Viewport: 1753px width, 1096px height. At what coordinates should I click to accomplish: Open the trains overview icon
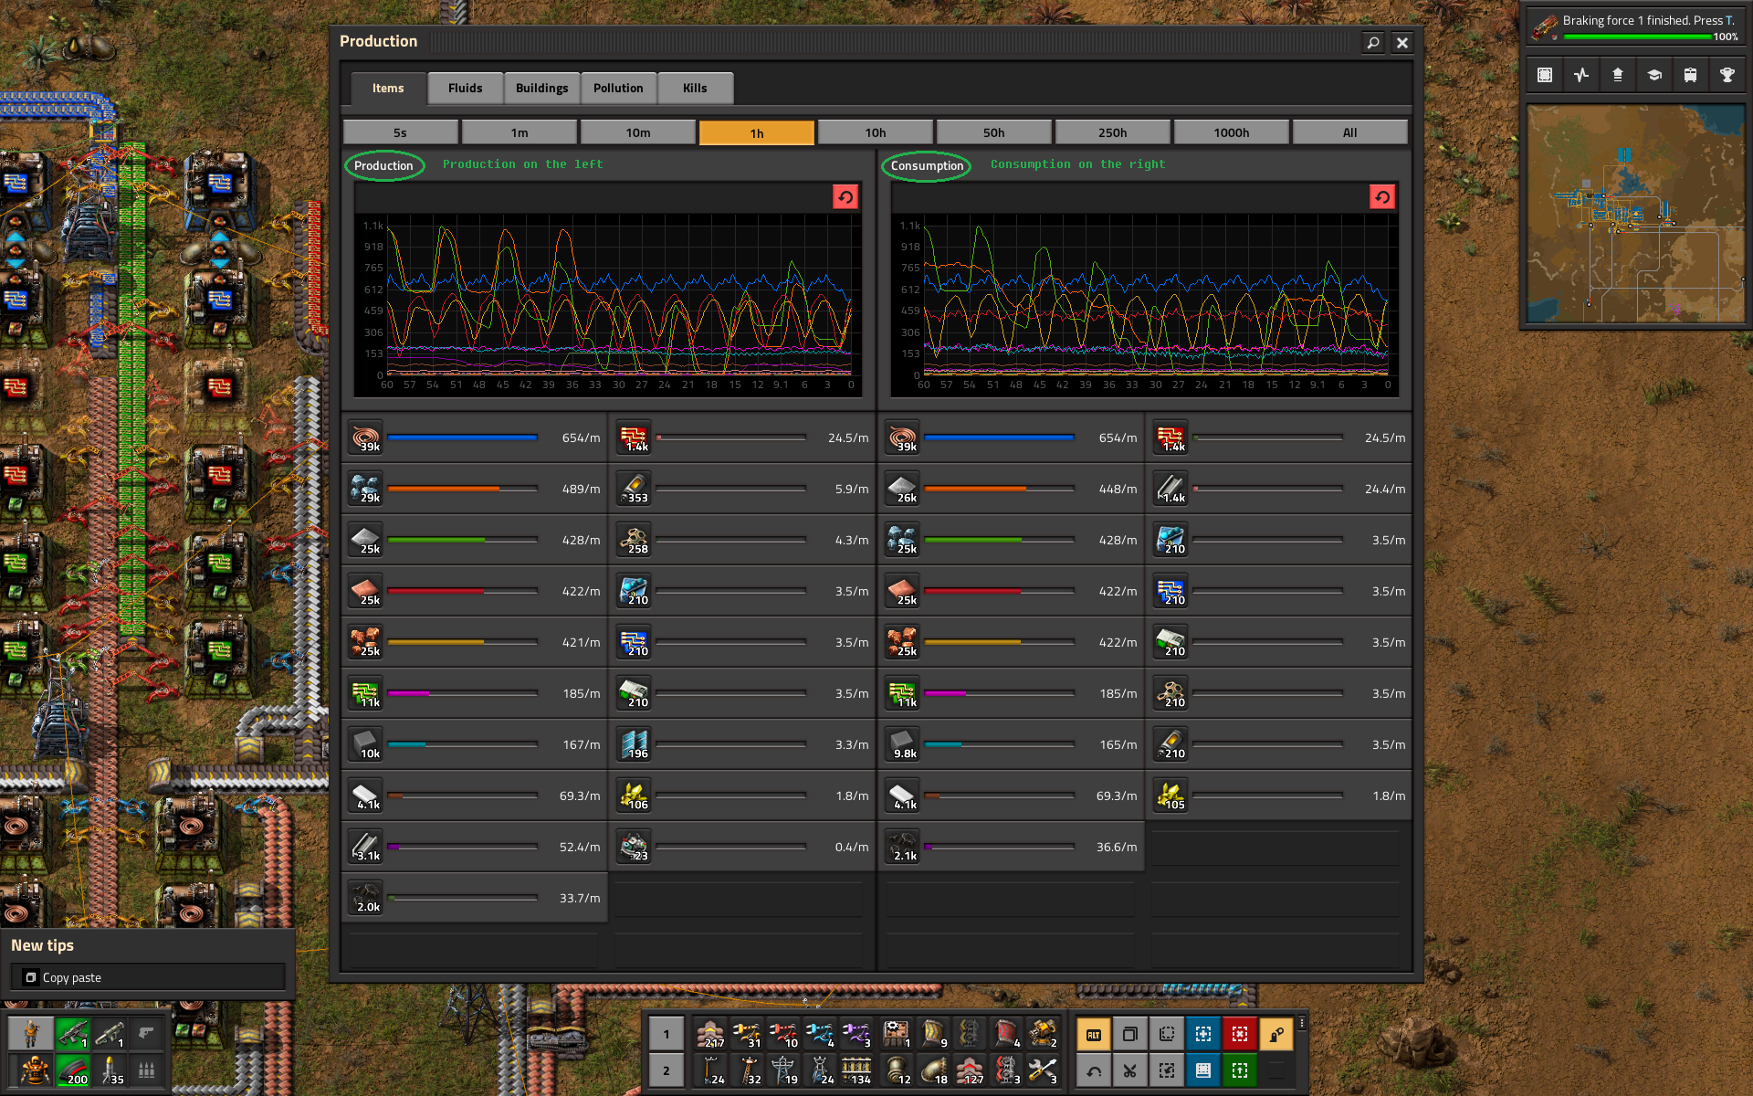(1690, 74)
